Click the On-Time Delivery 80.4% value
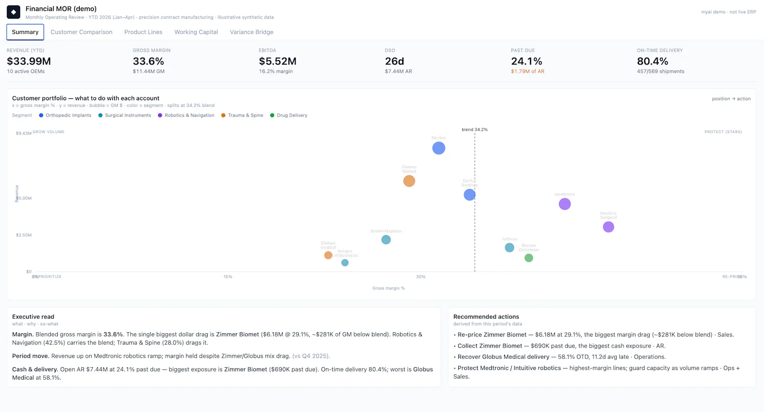 click(x=653, y=61)
